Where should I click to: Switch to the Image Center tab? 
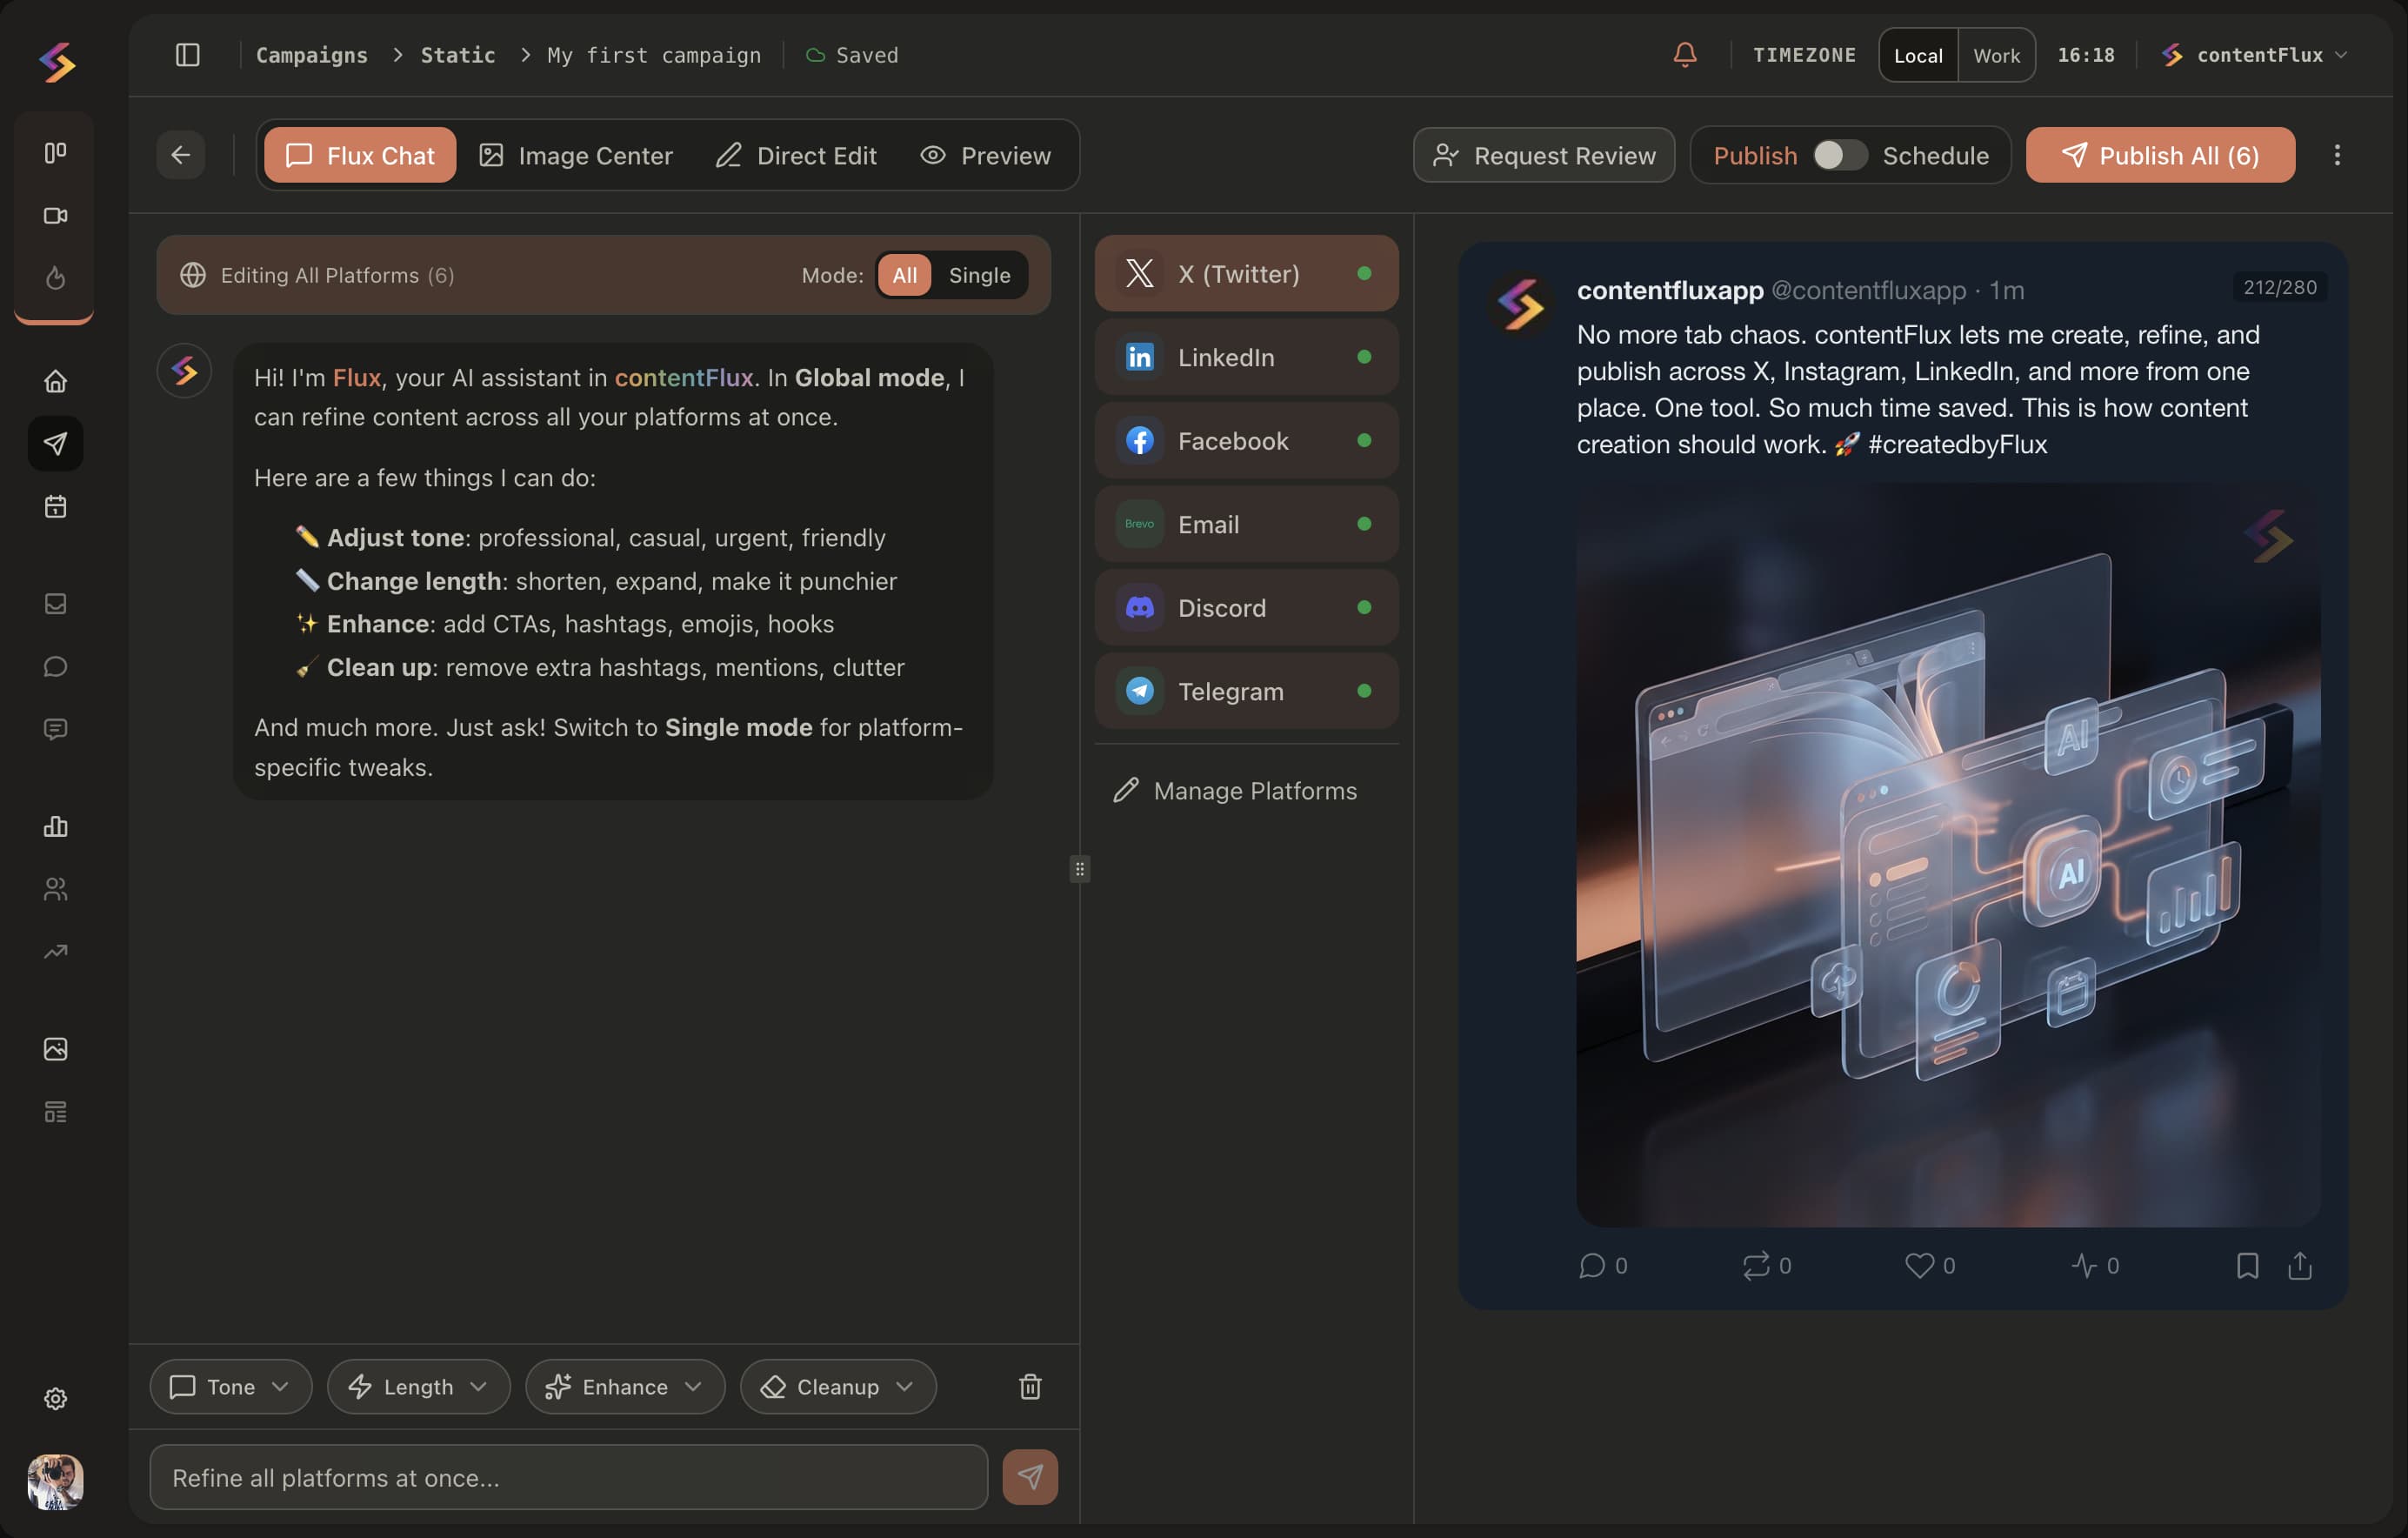click(576, 155)
